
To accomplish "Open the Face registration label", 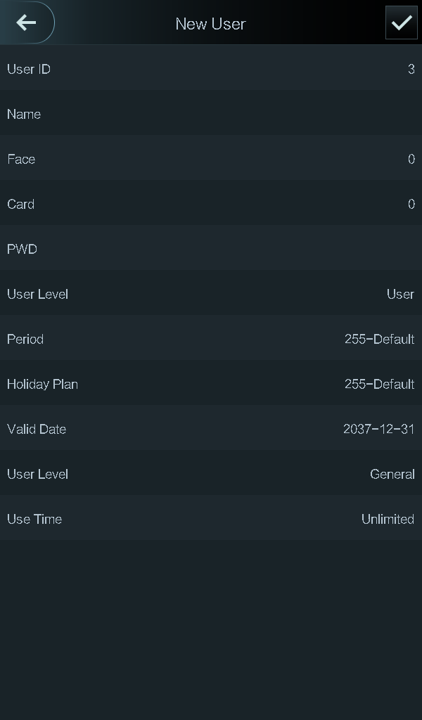I will (x=21, y=159).
